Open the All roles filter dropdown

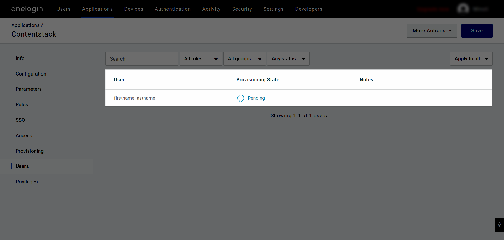(201, 59)
